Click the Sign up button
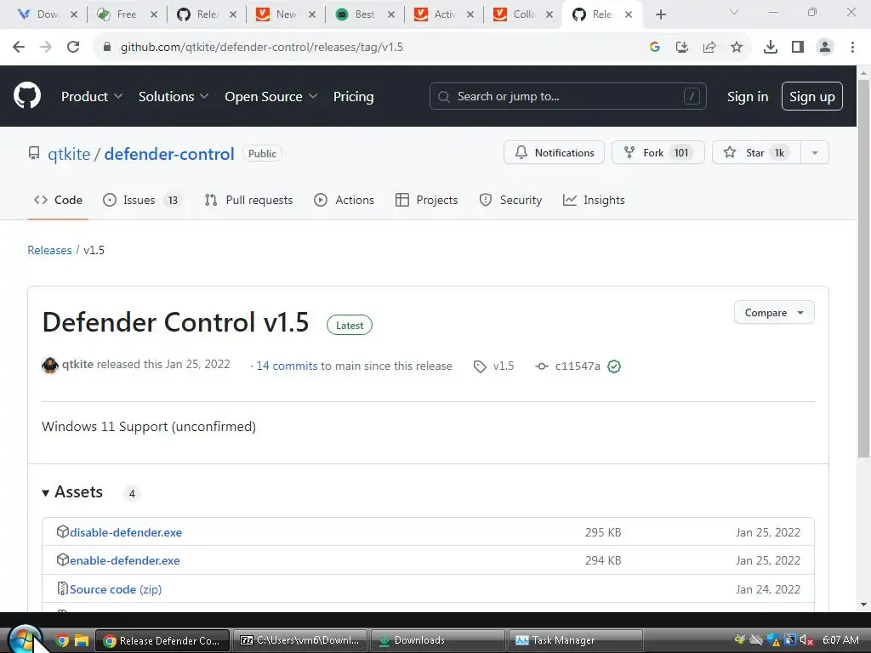Viewport: 871px width, 653px height. tap(812, 96)
